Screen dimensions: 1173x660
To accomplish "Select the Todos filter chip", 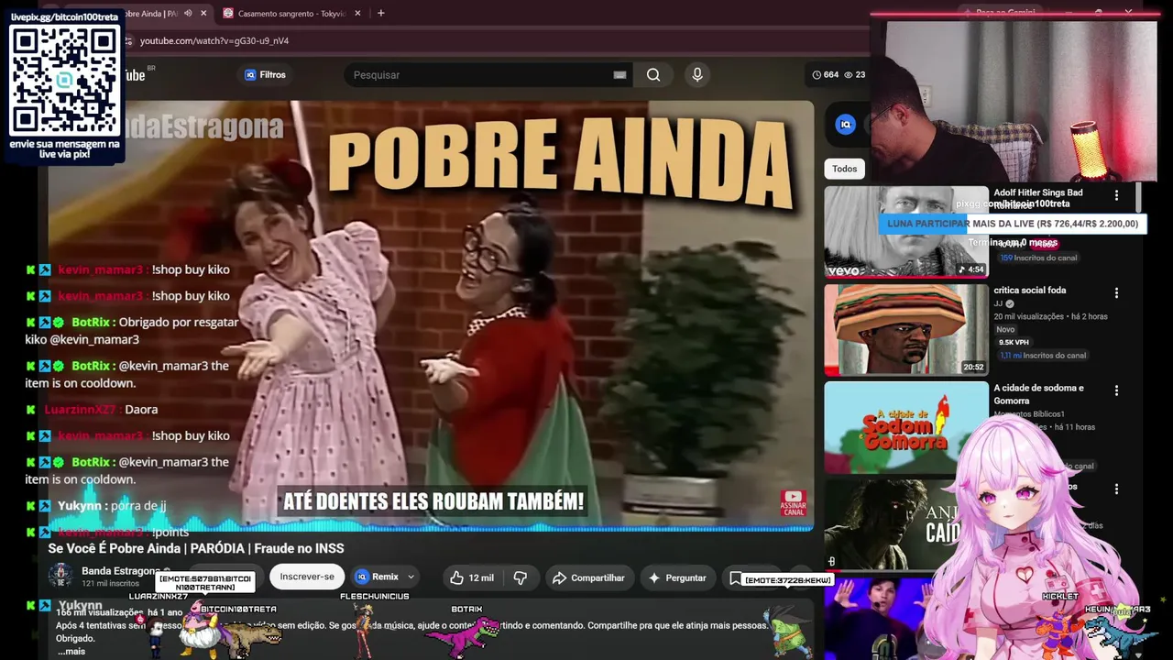I will 844,169.
